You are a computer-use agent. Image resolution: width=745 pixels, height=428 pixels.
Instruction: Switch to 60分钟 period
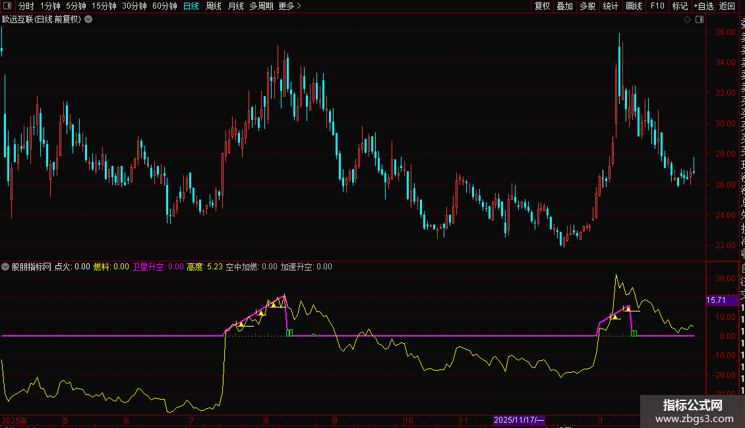(164, 7)
